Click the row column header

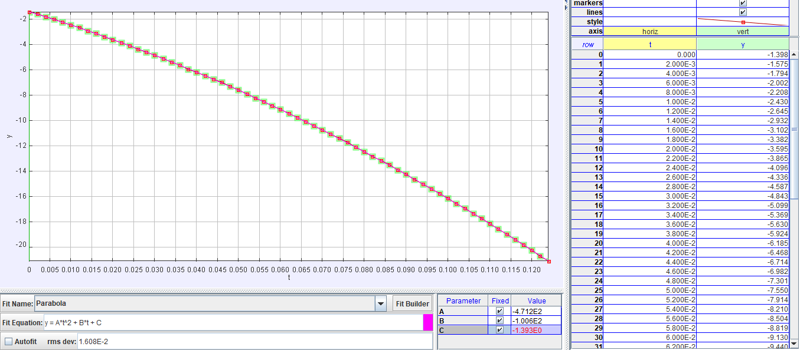(588, 44)
